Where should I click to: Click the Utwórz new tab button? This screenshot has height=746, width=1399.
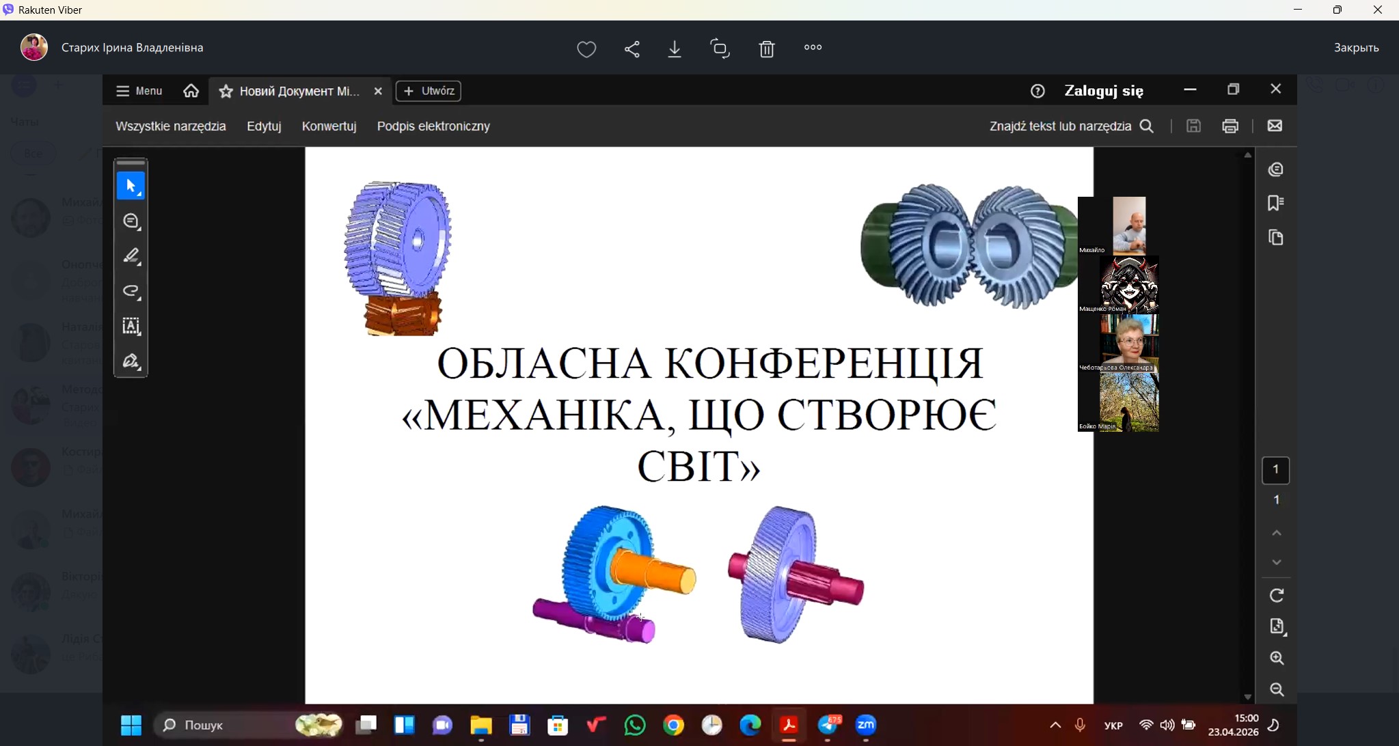pos(429,91)
